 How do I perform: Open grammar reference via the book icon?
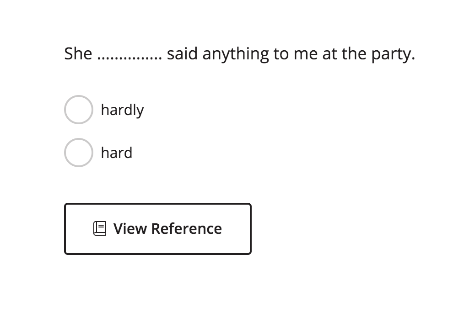100,228
